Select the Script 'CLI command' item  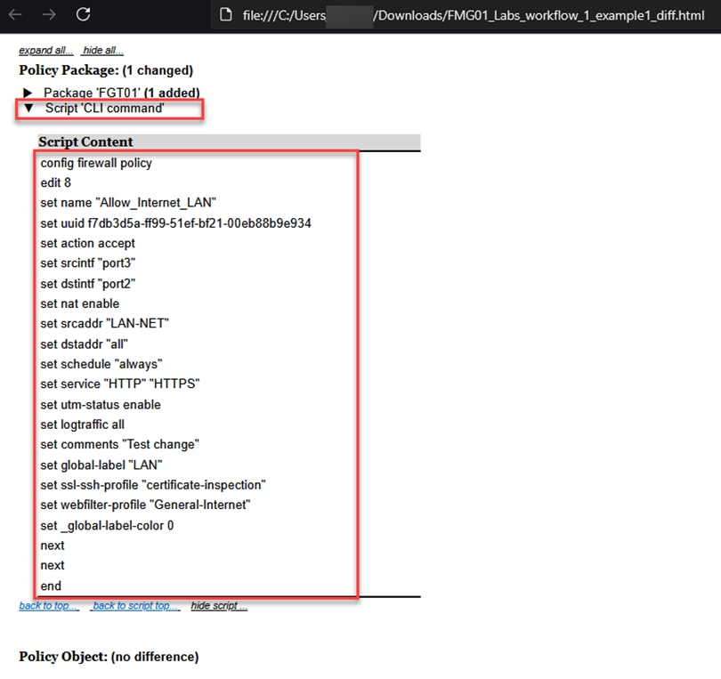[104, 108]
